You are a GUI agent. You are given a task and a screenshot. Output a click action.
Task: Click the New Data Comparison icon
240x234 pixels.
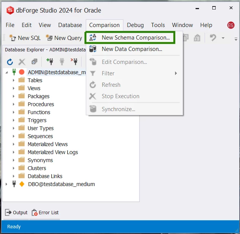point(93,49)
